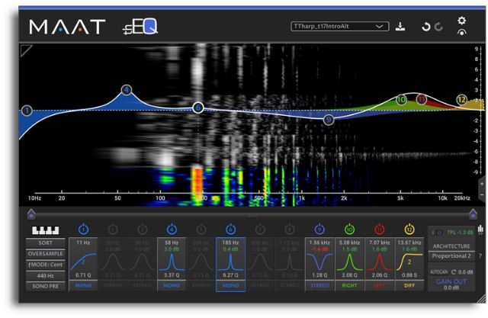Select node 6 on the EQ curve
The image size is (488, 318).
point(198,108)
